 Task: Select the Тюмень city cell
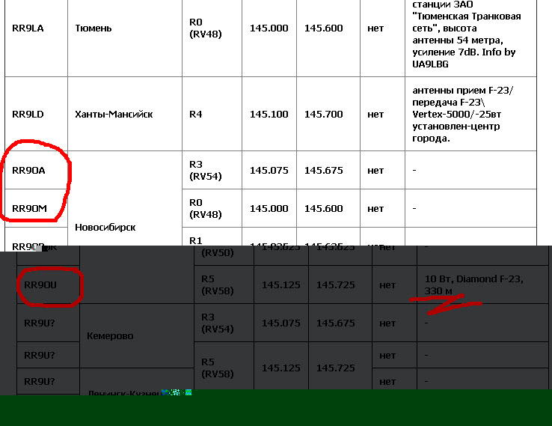click(x=93, y=28)
